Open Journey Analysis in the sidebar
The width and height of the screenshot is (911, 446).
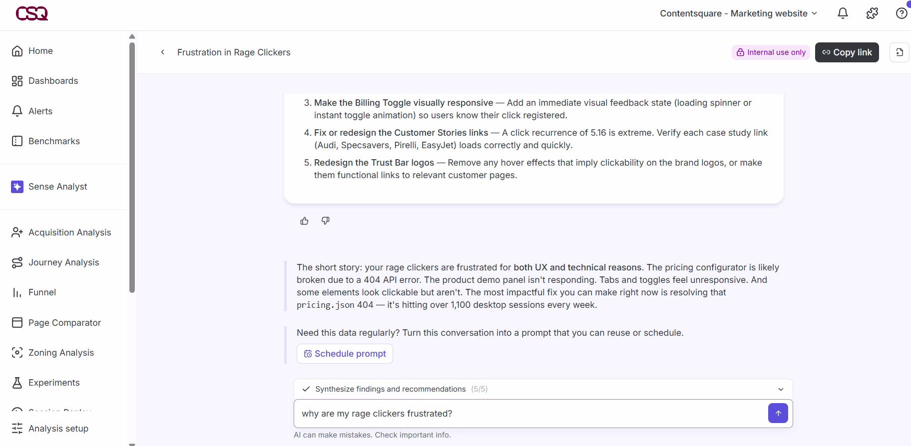point(63,262)
